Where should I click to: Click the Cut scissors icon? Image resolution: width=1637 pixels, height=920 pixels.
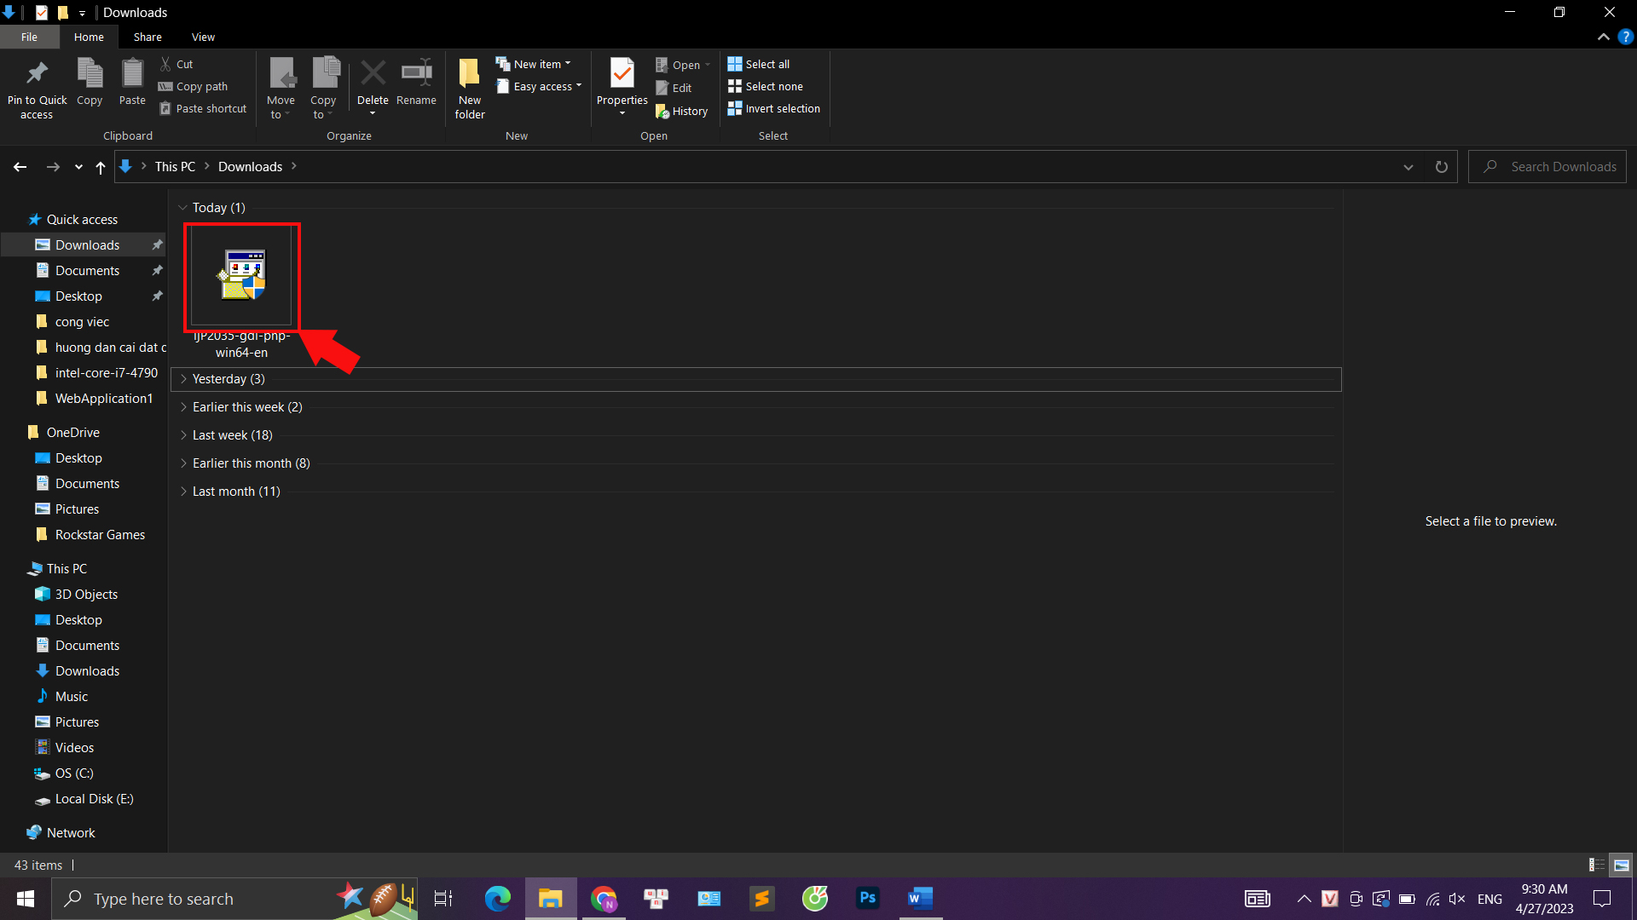pos(165,64)
